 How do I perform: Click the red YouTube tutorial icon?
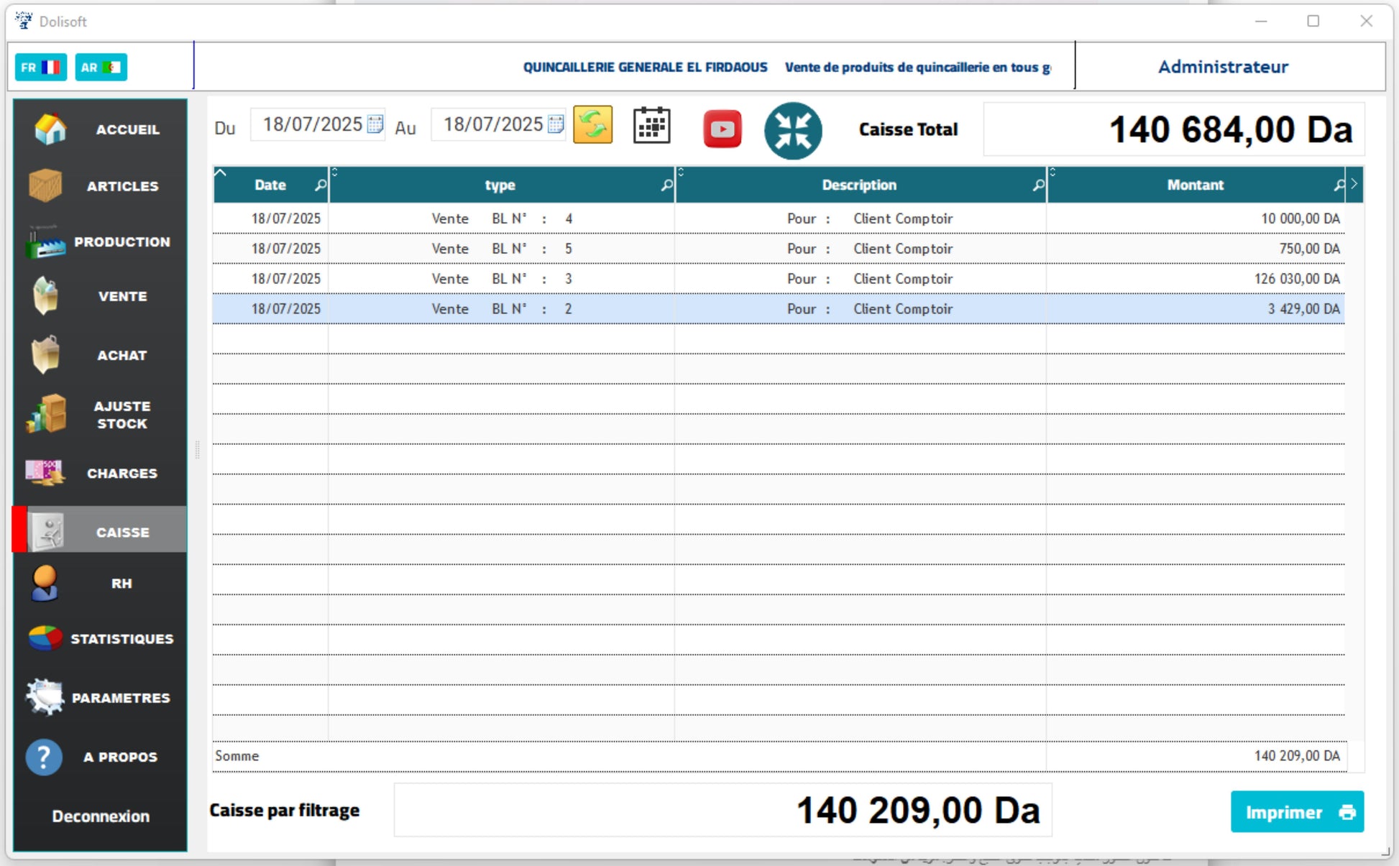pos(722,129)
